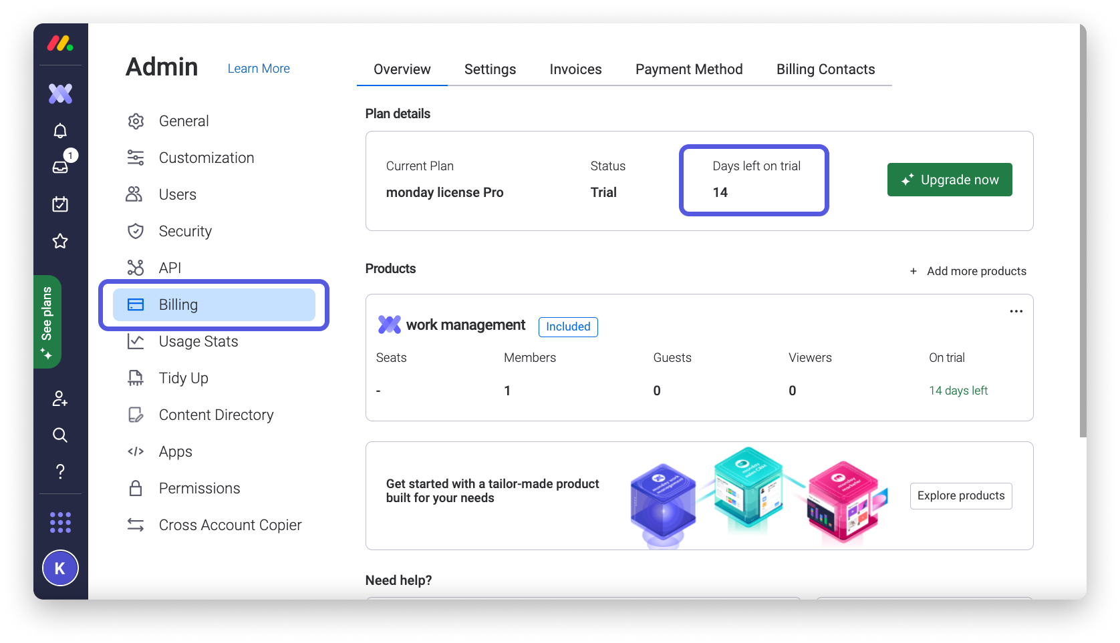Open the favorites star icon

click(60, 241)
